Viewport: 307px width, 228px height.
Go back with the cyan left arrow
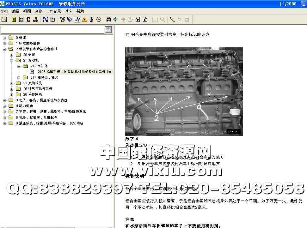coord(116,19)
